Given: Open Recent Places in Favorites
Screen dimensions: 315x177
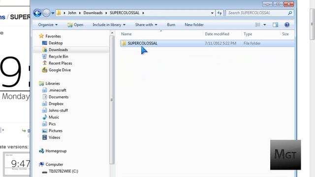Looking at the screenshot, I should coord(60,63).
